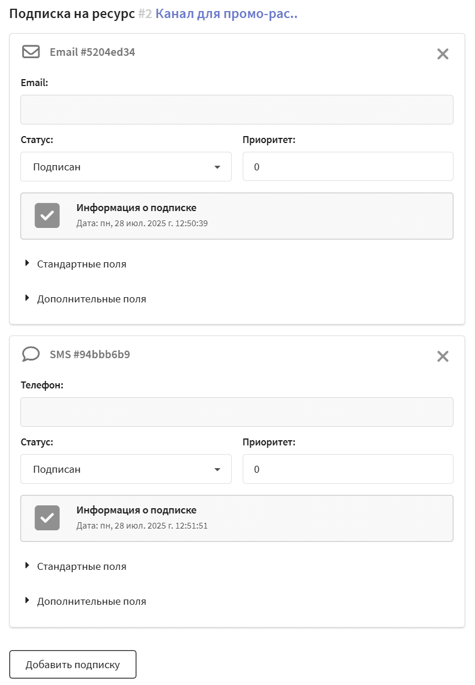Click the checkmark icon in SMS subscription info block
Screen dimensions: 475x685
(x=46, y=518)
